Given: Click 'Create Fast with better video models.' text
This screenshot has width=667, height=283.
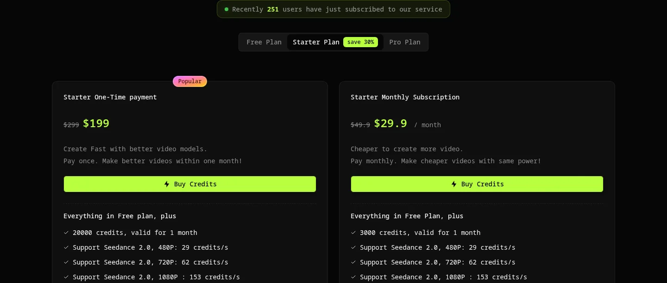Looking at the screenshot, I should click(x=135, y=149).
